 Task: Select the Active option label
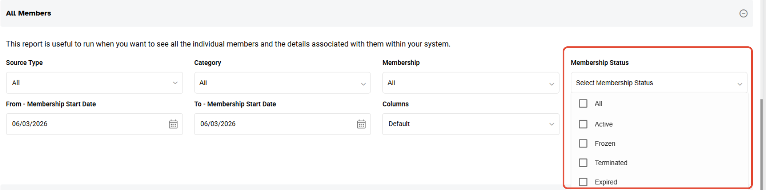point(604,124)
